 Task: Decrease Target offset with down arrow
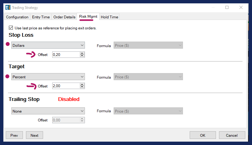click(x=82, y=87)
